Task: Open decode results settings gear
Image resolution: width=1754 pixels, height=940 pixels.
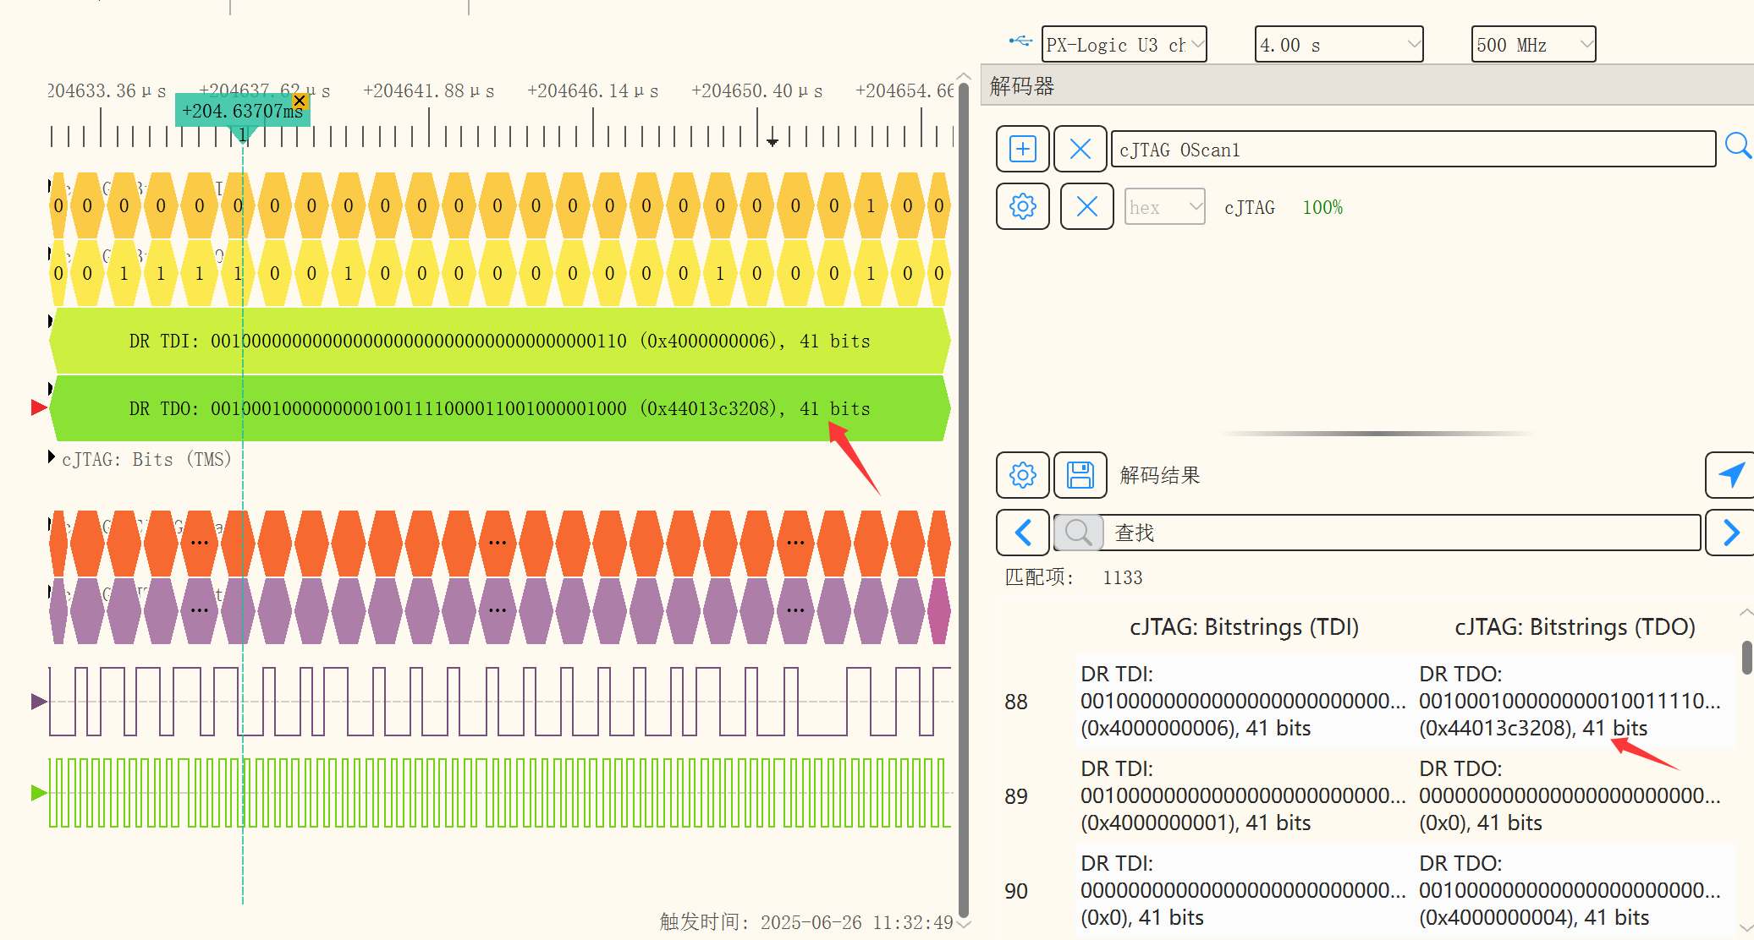Action: [1022, 475]
